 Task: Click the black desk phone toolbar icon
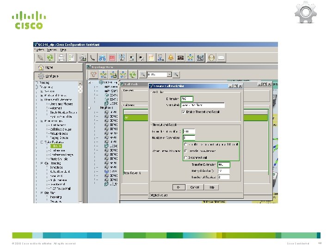180,57
